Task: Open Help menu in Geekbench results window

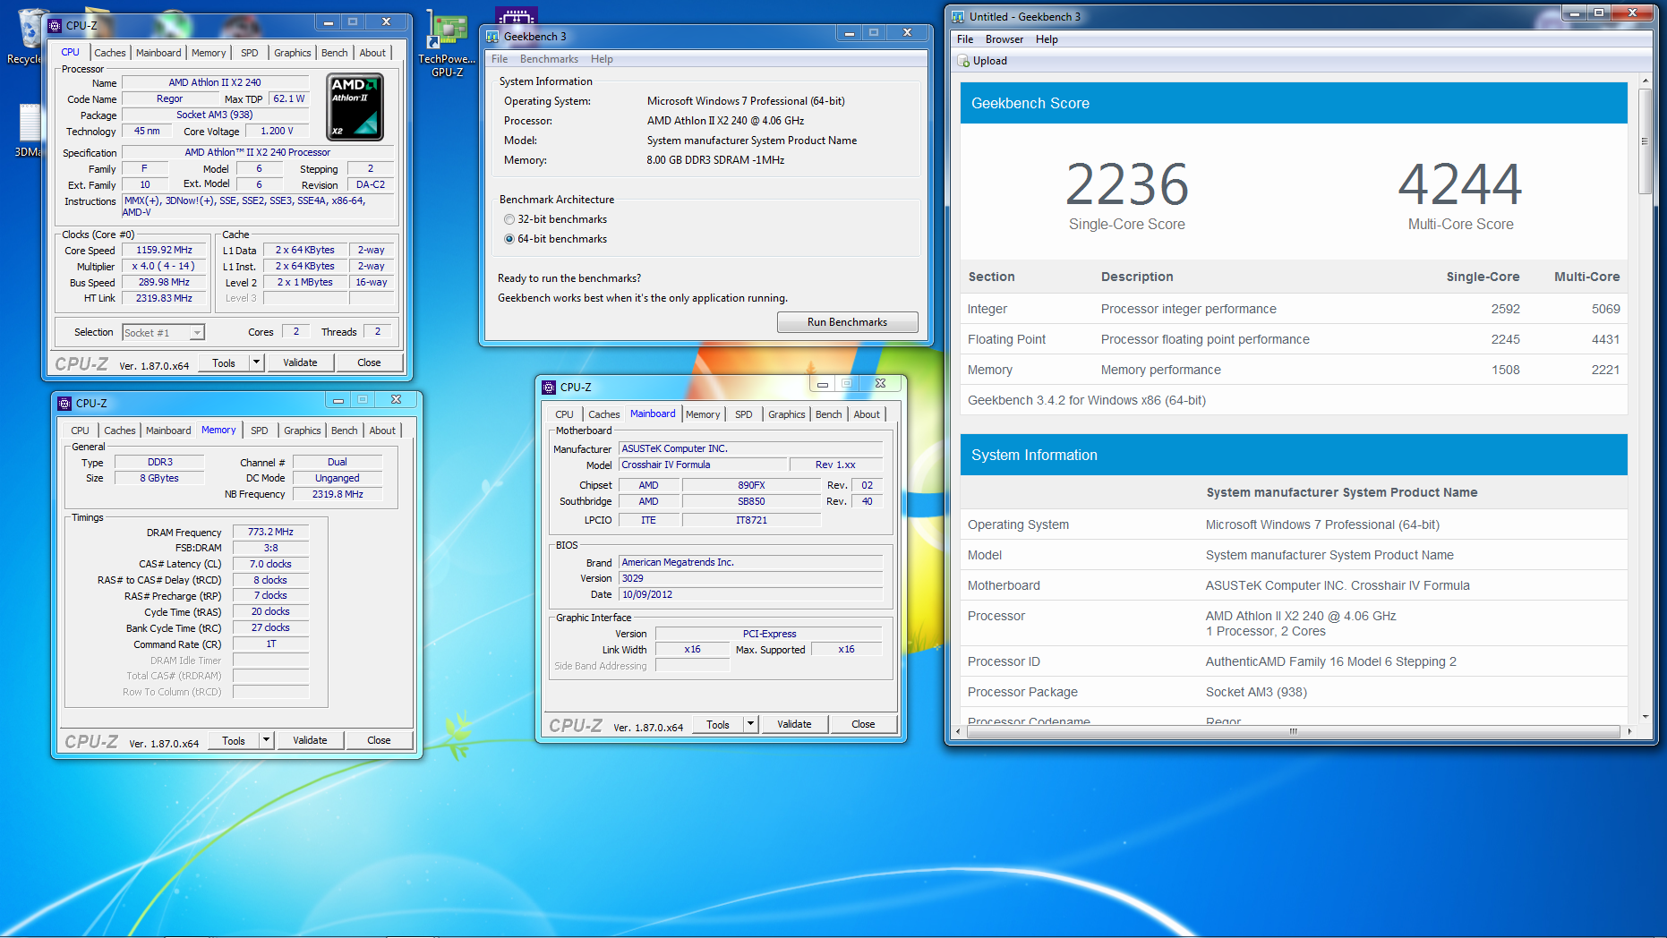Action: click(x=1047, y=39)
